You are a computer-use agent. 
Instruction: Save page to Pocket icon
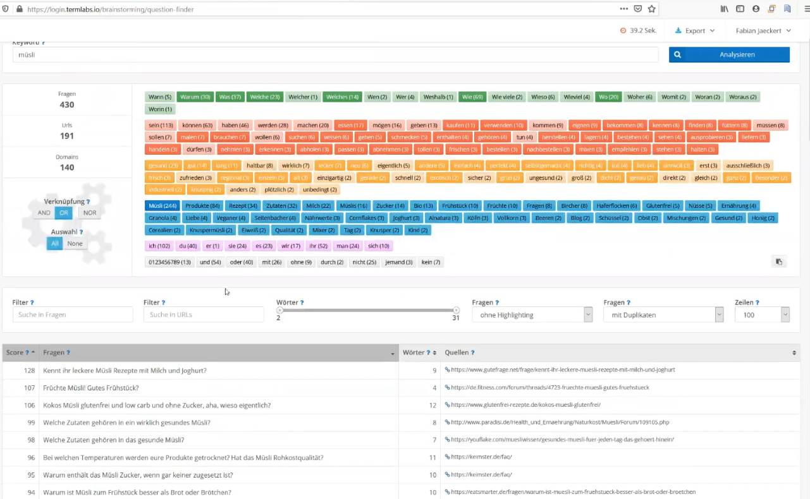[x=638, y=9]
